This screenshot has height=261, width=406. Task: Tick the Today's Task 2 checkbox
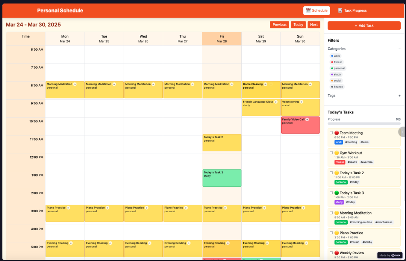[x=331, y=173]
